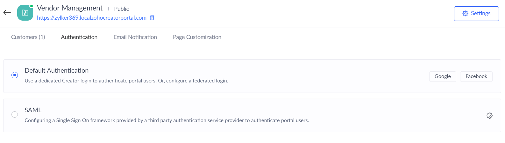Screen dimensions: 505x143
Task: Click the SAML Single Sign On description
Action: 167,120
